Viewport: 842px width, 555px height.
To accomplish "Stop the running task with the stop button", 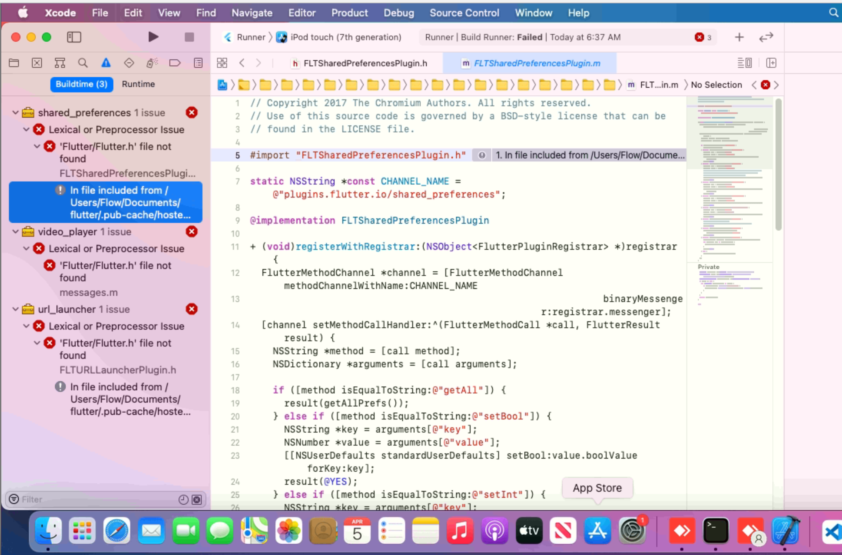I will (x=190, y=37).
